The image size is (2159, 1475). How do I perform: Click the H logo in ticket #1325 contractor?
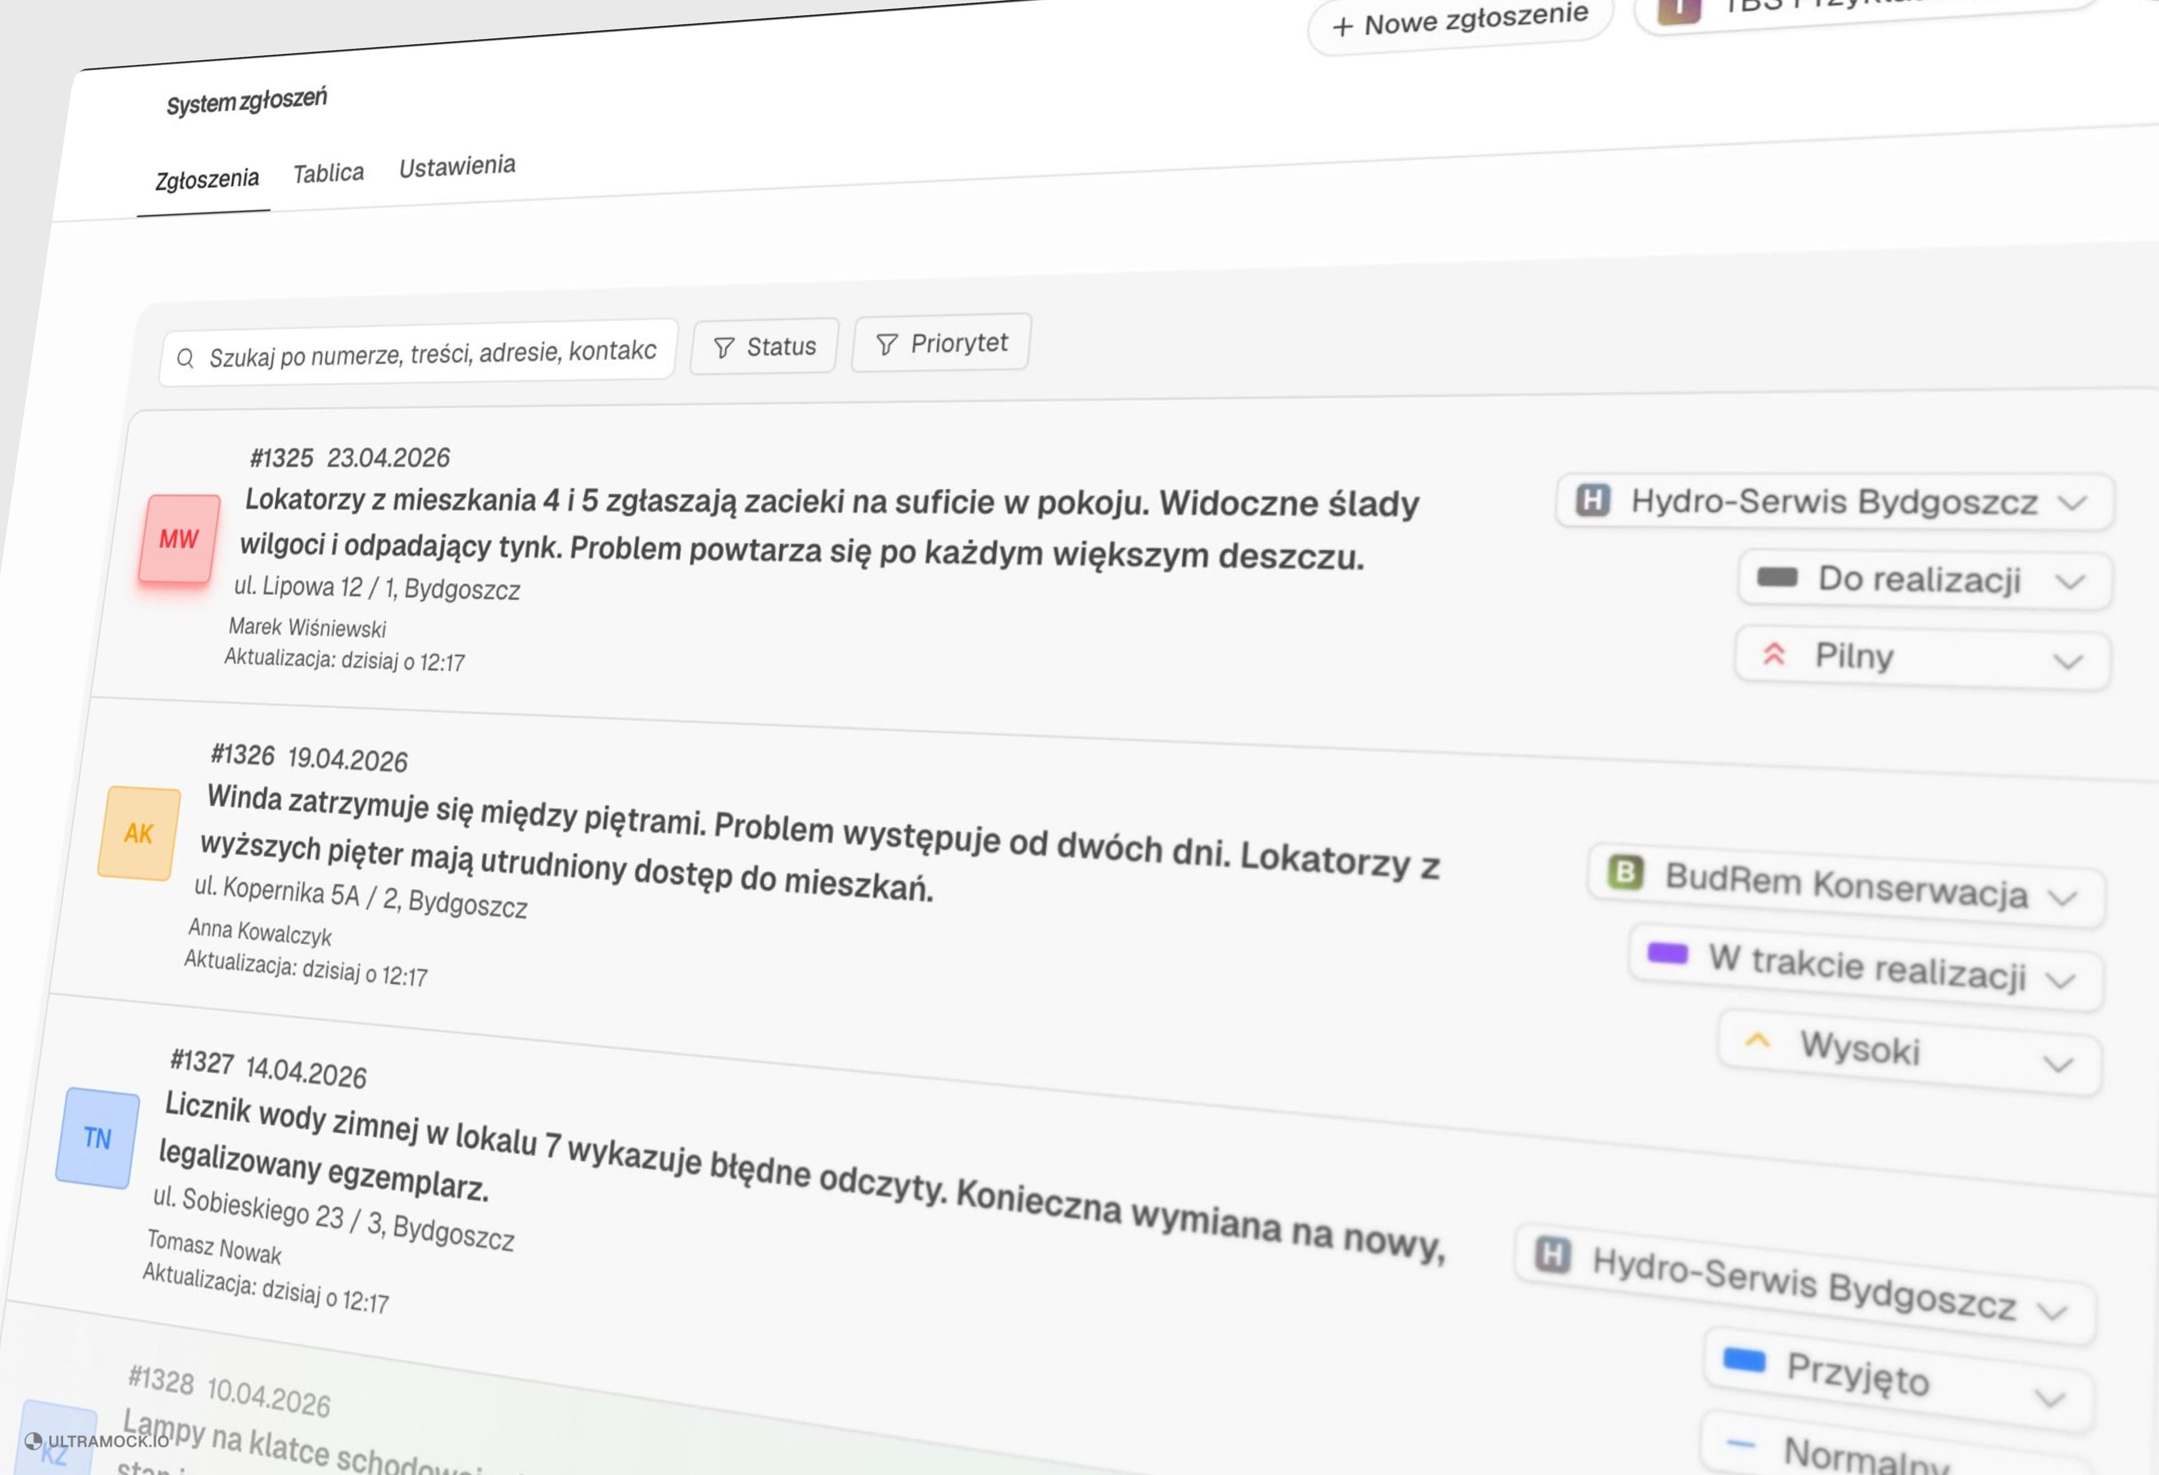click(1592, 500)
